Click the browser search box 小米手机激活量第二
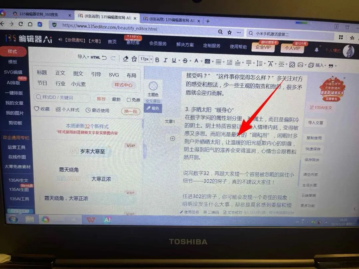Image resolution: width=359 pixels, height=269 pixels. [291, 34]
